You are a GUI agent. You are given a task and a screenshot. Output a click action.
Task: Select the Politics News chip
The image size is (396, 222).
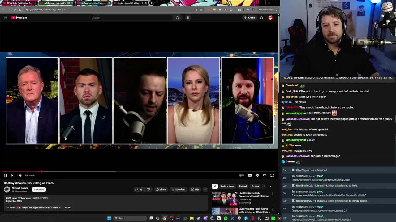(227, 186)
